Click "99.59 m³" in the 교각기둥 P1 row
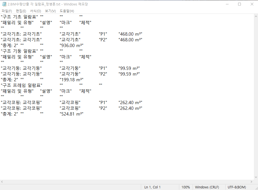 coord(129,68)
